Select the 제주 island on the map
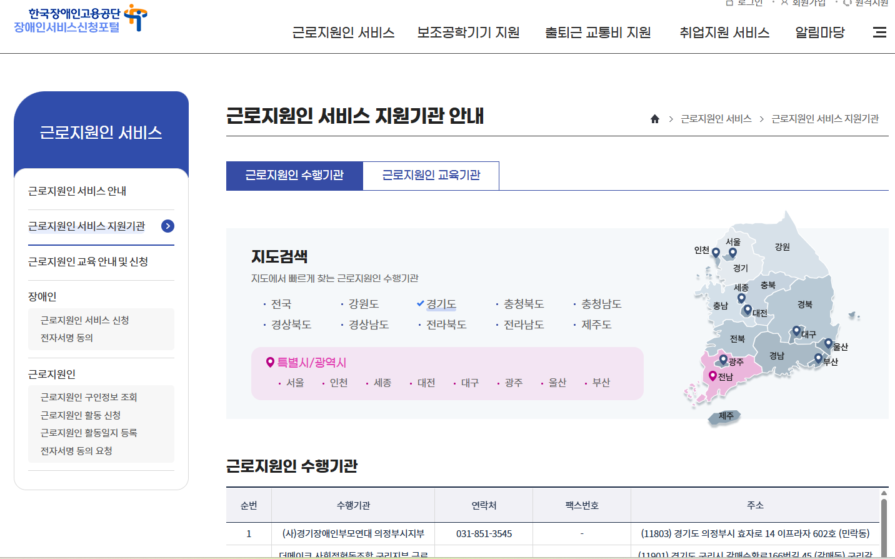This screenshot has width=895, height=559. pos(725,416)
